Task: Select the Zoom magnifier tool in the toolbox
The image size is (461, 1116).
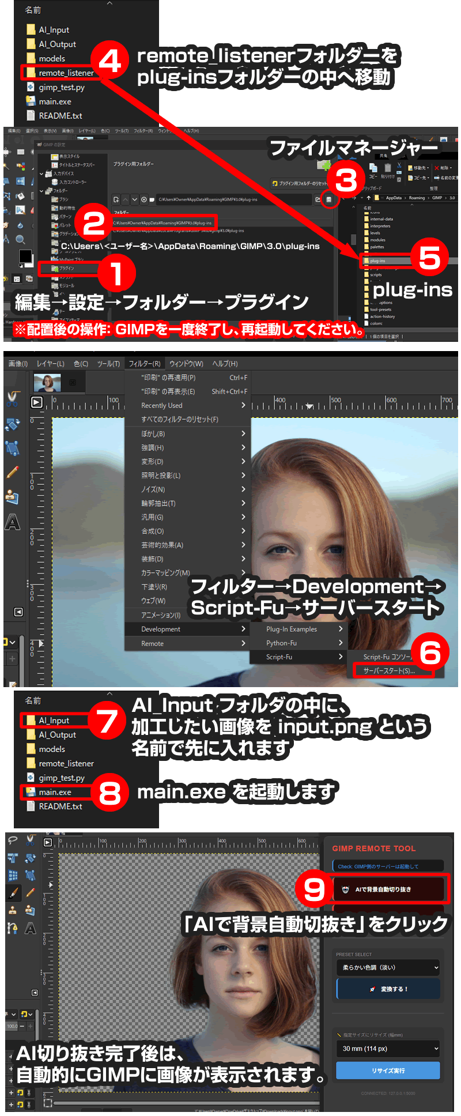Action: (20, 239)
